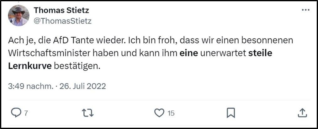Click the retweet arrows icon
The image size is (318, 129).
pyautogui.click(x=87, y=113)
